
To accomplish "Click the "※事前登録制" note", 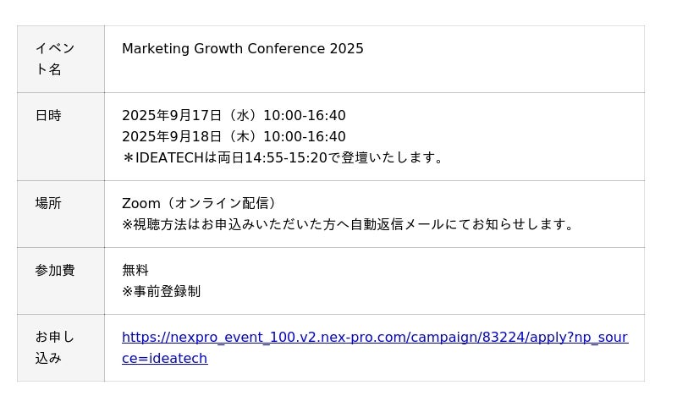I will coord(161,292).
